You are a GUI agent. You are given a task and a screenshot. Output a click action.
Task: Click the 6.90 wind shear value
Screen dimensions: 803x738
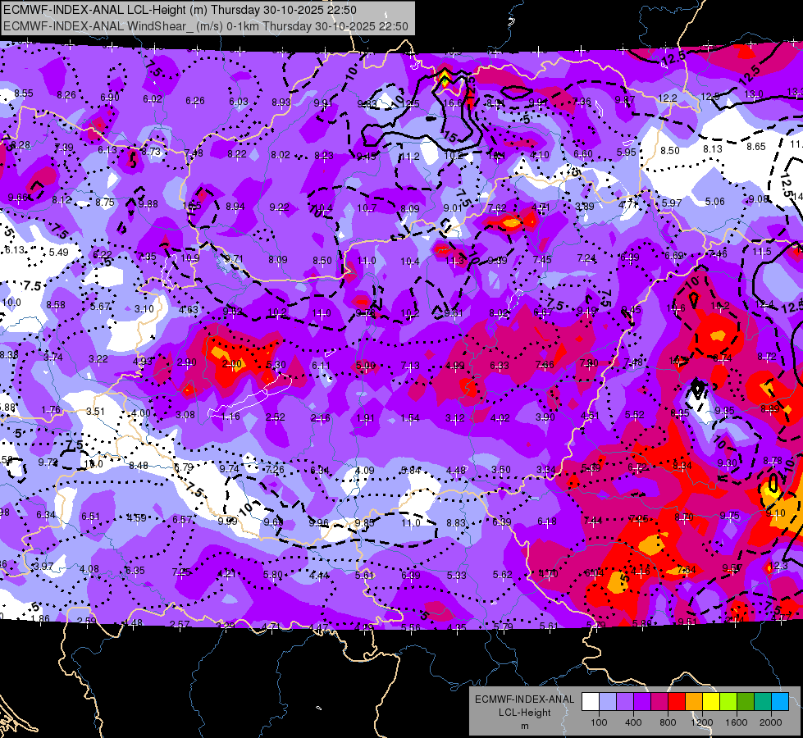(x=110, y=98)
